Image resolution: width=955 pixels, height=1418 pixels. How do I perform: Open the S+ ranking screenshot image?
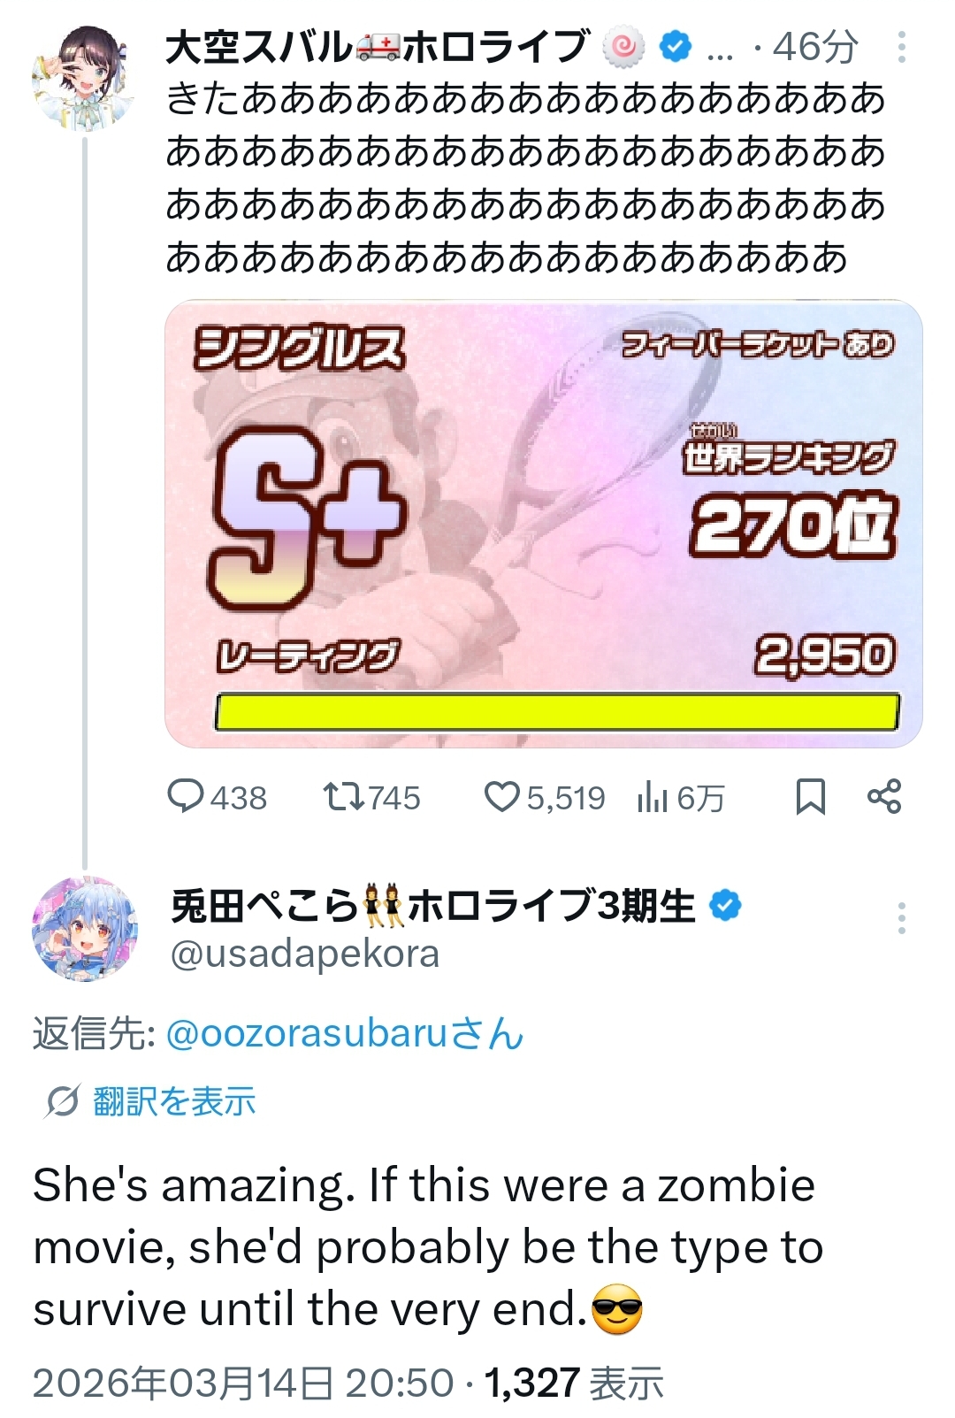pyautogui.click(x=544, y=524)
